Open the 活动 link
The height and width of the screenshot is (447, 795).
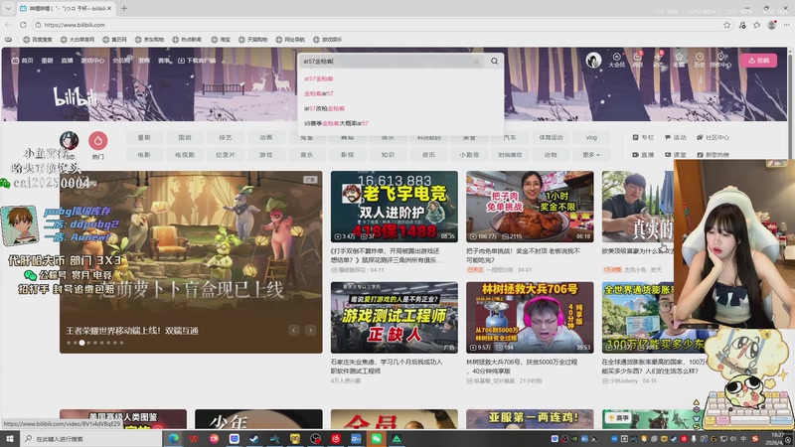pos(676,137)
